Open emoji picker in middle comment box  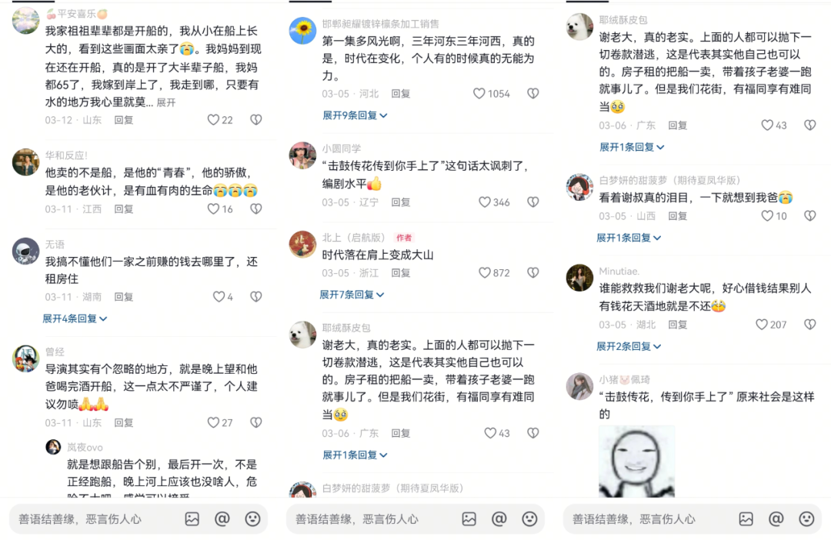click(529, 518)
